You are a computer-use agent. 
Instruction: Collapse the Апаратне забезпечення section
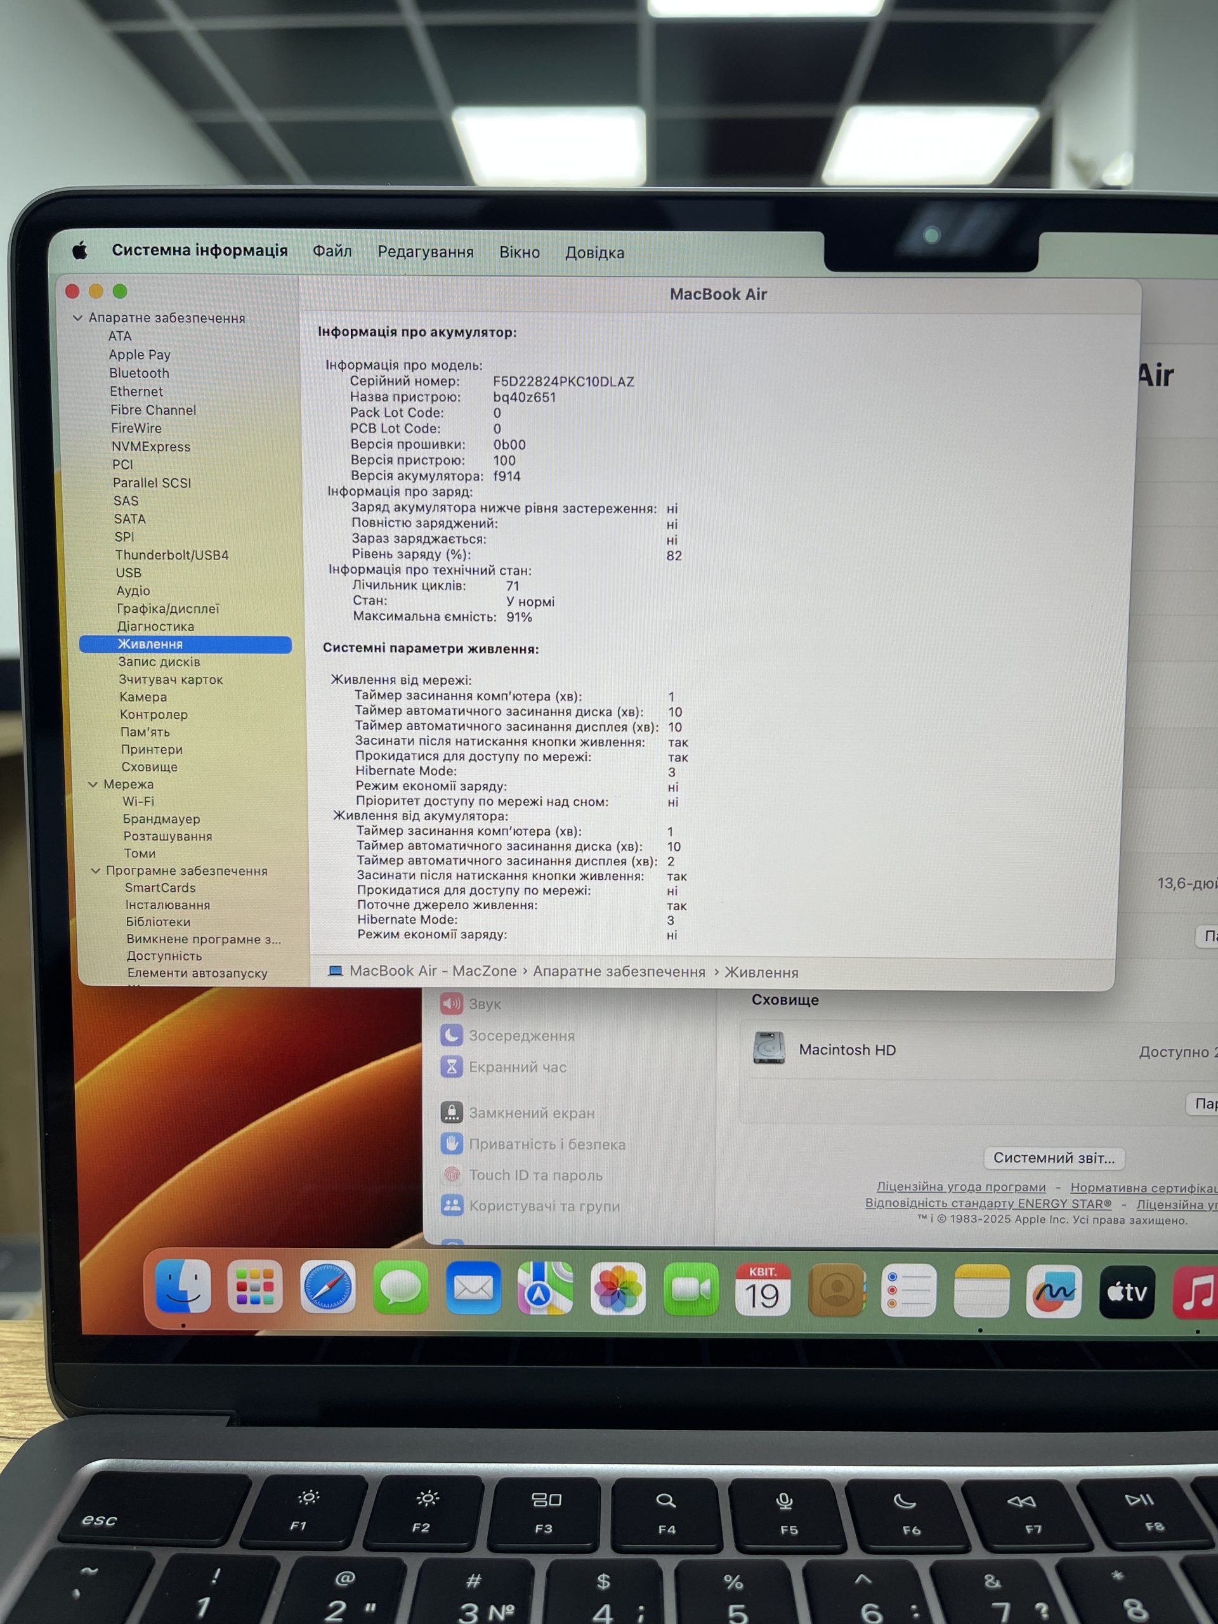point(78,318)
